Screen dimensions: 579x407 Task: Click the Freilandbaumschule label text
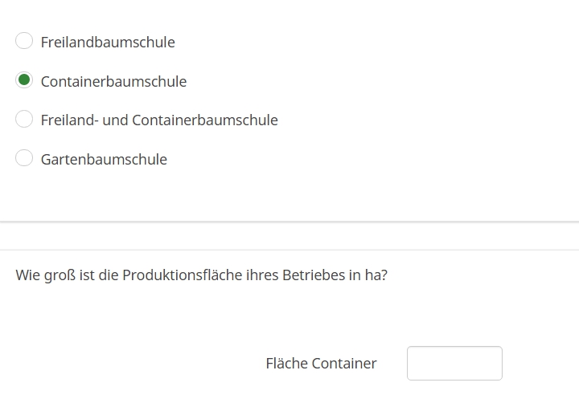[x=108, y=42]
